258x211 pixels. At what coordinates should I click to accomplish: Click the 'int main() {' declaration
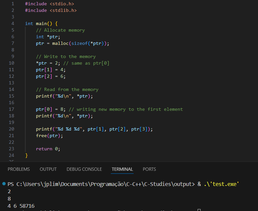point(41,23)
